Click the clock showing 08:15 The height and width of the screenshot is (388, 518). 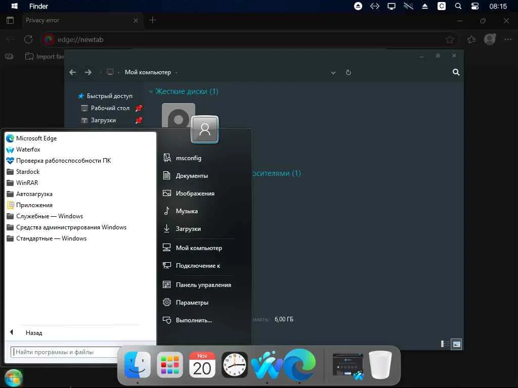[x=498, y=6]
